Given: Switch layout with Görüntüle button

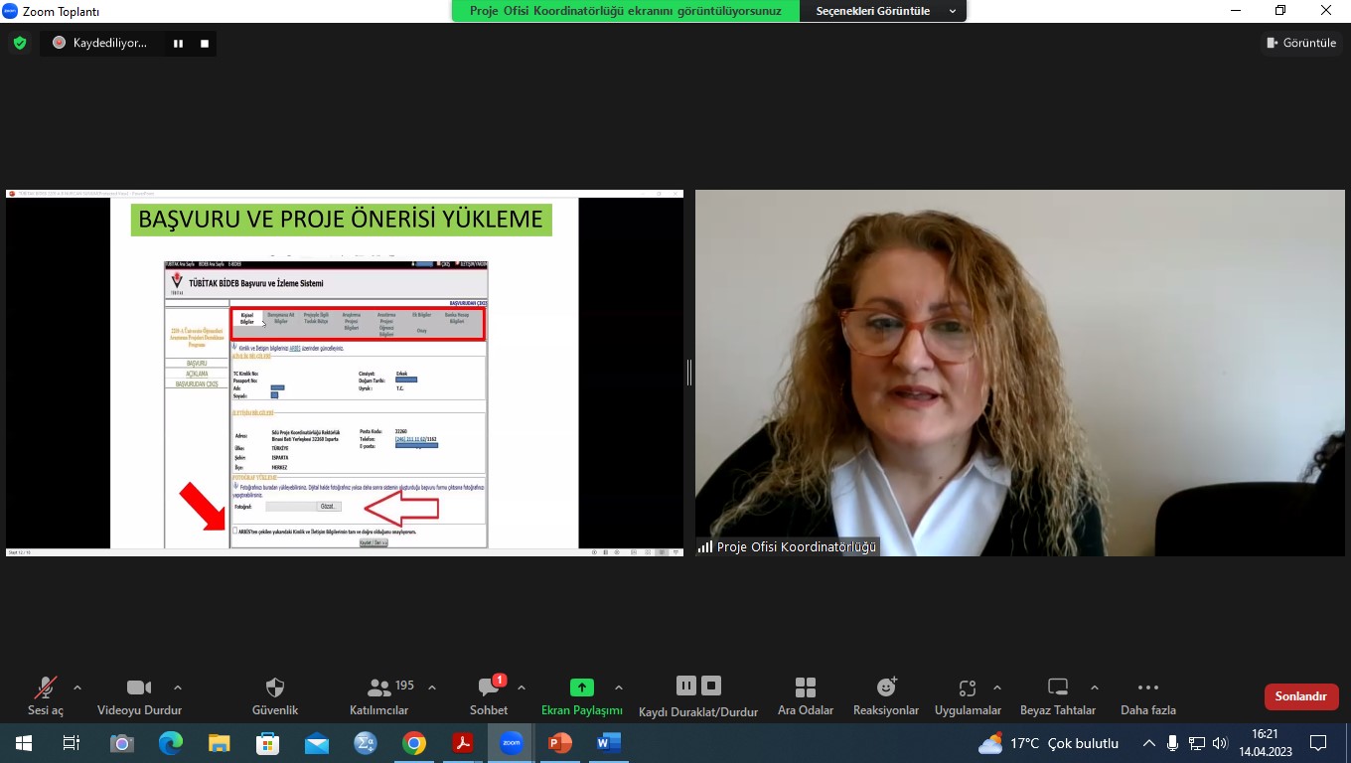Looking at the screenshot, I should [x=1301, y=43].
